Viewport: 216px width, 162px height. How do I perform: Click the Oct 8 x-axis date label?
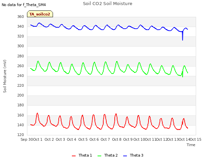117,139
